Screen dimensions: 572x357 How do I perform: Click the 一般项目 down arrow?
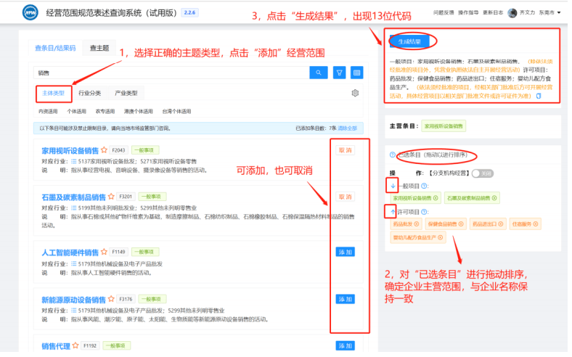(x=392, y=186)
